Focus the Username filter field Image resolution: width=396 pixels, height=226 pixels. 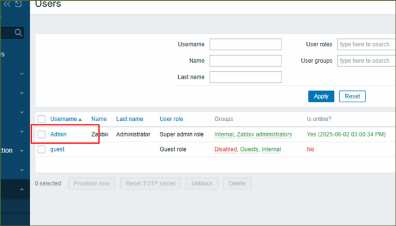pyautogui.click(x=246, y=44)
